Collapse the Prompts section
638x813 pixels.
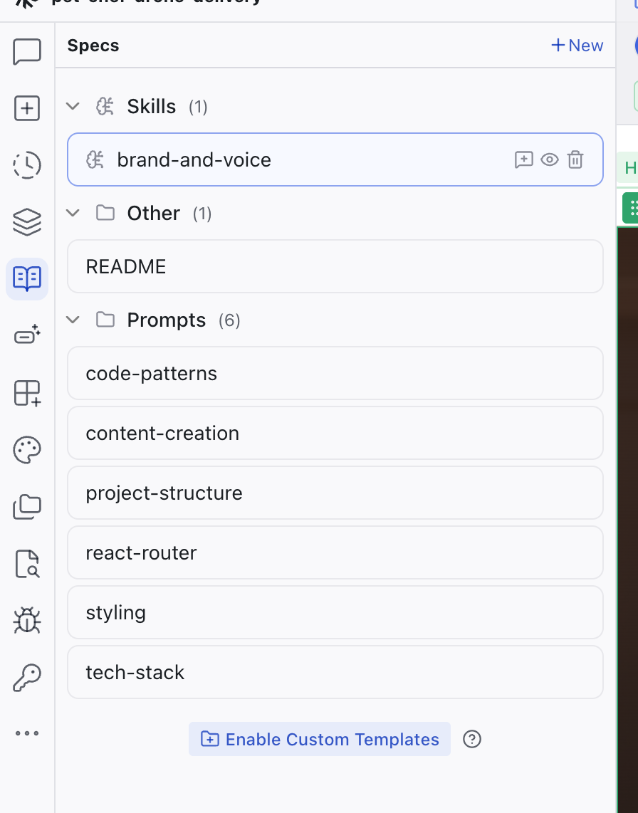[x=73, y=319]
